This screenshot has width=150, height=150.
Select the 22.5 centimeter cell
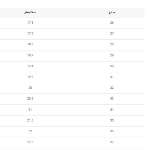[30, 142]
